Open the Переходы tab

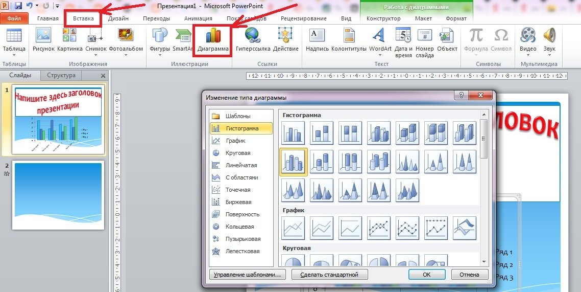(156, 18)
